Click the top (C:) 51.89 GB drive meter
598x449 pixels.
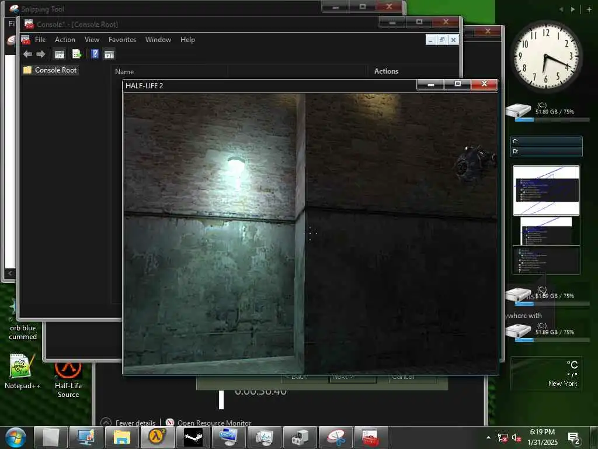click(547, 112)
